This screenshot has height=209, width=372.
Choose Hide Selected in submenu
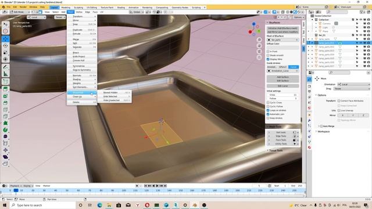115,96
